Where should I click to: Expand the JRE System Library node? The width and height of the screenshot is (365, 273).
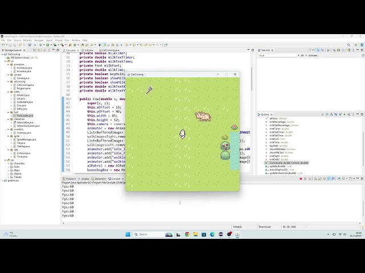(x=5, y=57)
